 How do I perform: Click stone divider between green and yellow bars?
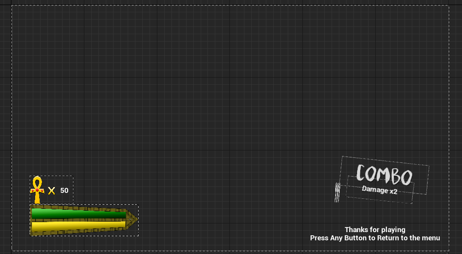[x=78, y=220]
